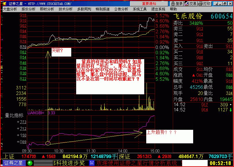This screenshot has height=167, width=234.
Task: Click the 重要通知 notice button
Action: click(x=149, y=4)
